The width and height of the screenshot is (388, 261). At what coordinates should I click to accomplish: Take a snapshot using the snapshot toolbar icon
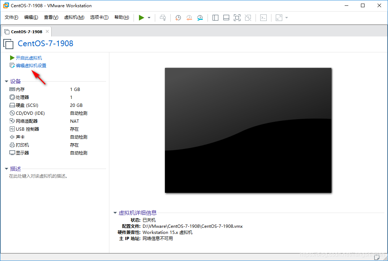178,17
